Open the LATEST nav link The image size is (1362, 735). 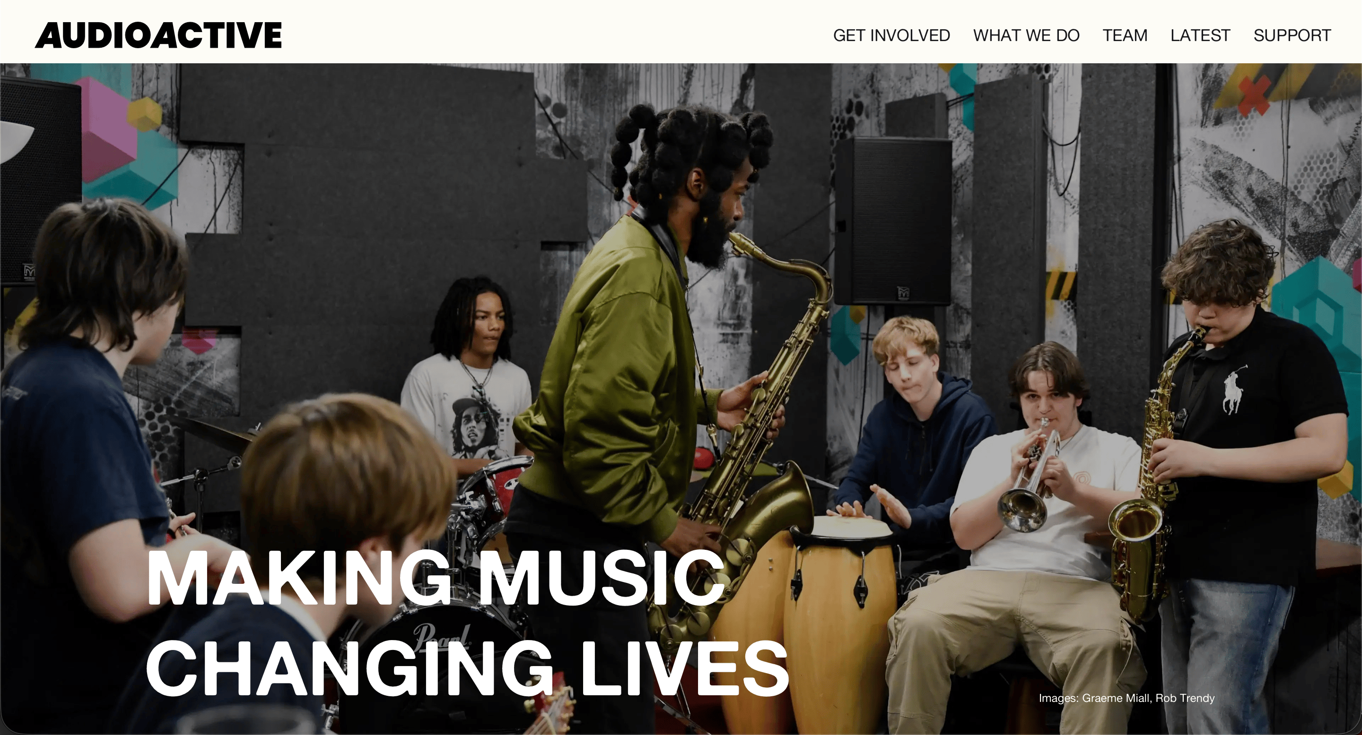coord(1200,35)
